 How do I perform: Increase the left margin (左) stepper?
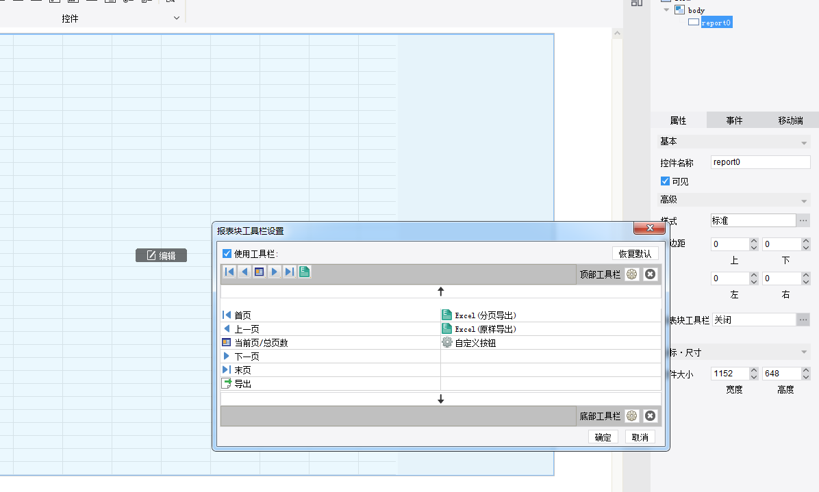tap(754, 276)
